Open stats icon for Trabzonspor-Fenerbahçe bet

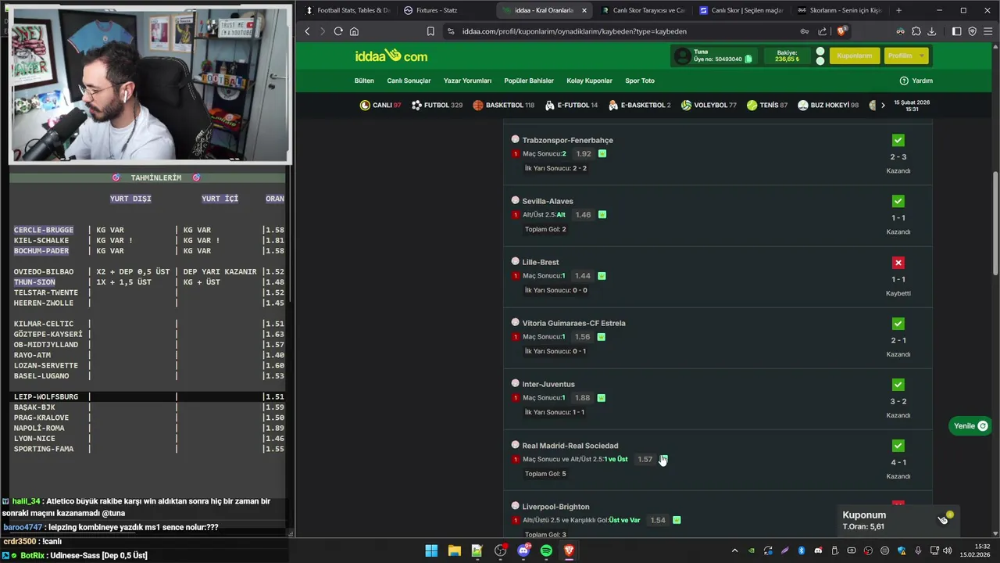(x=602, y=153)
